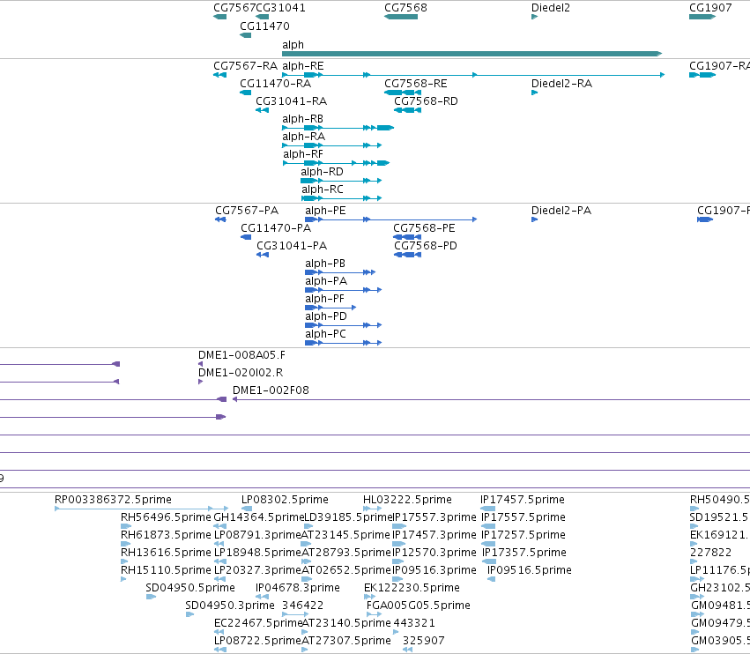Click the IP17357.5prime EST label

pos(524,552)
